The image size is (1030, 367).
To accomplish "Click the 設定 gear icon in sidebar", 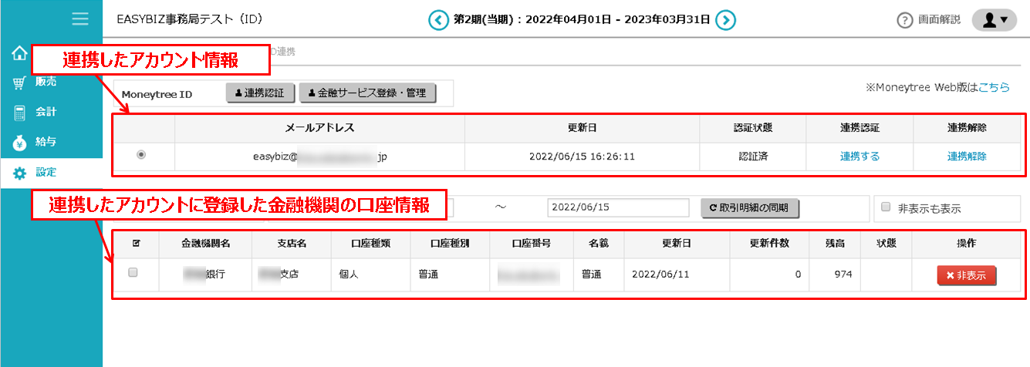I will [x=19, y=173].
